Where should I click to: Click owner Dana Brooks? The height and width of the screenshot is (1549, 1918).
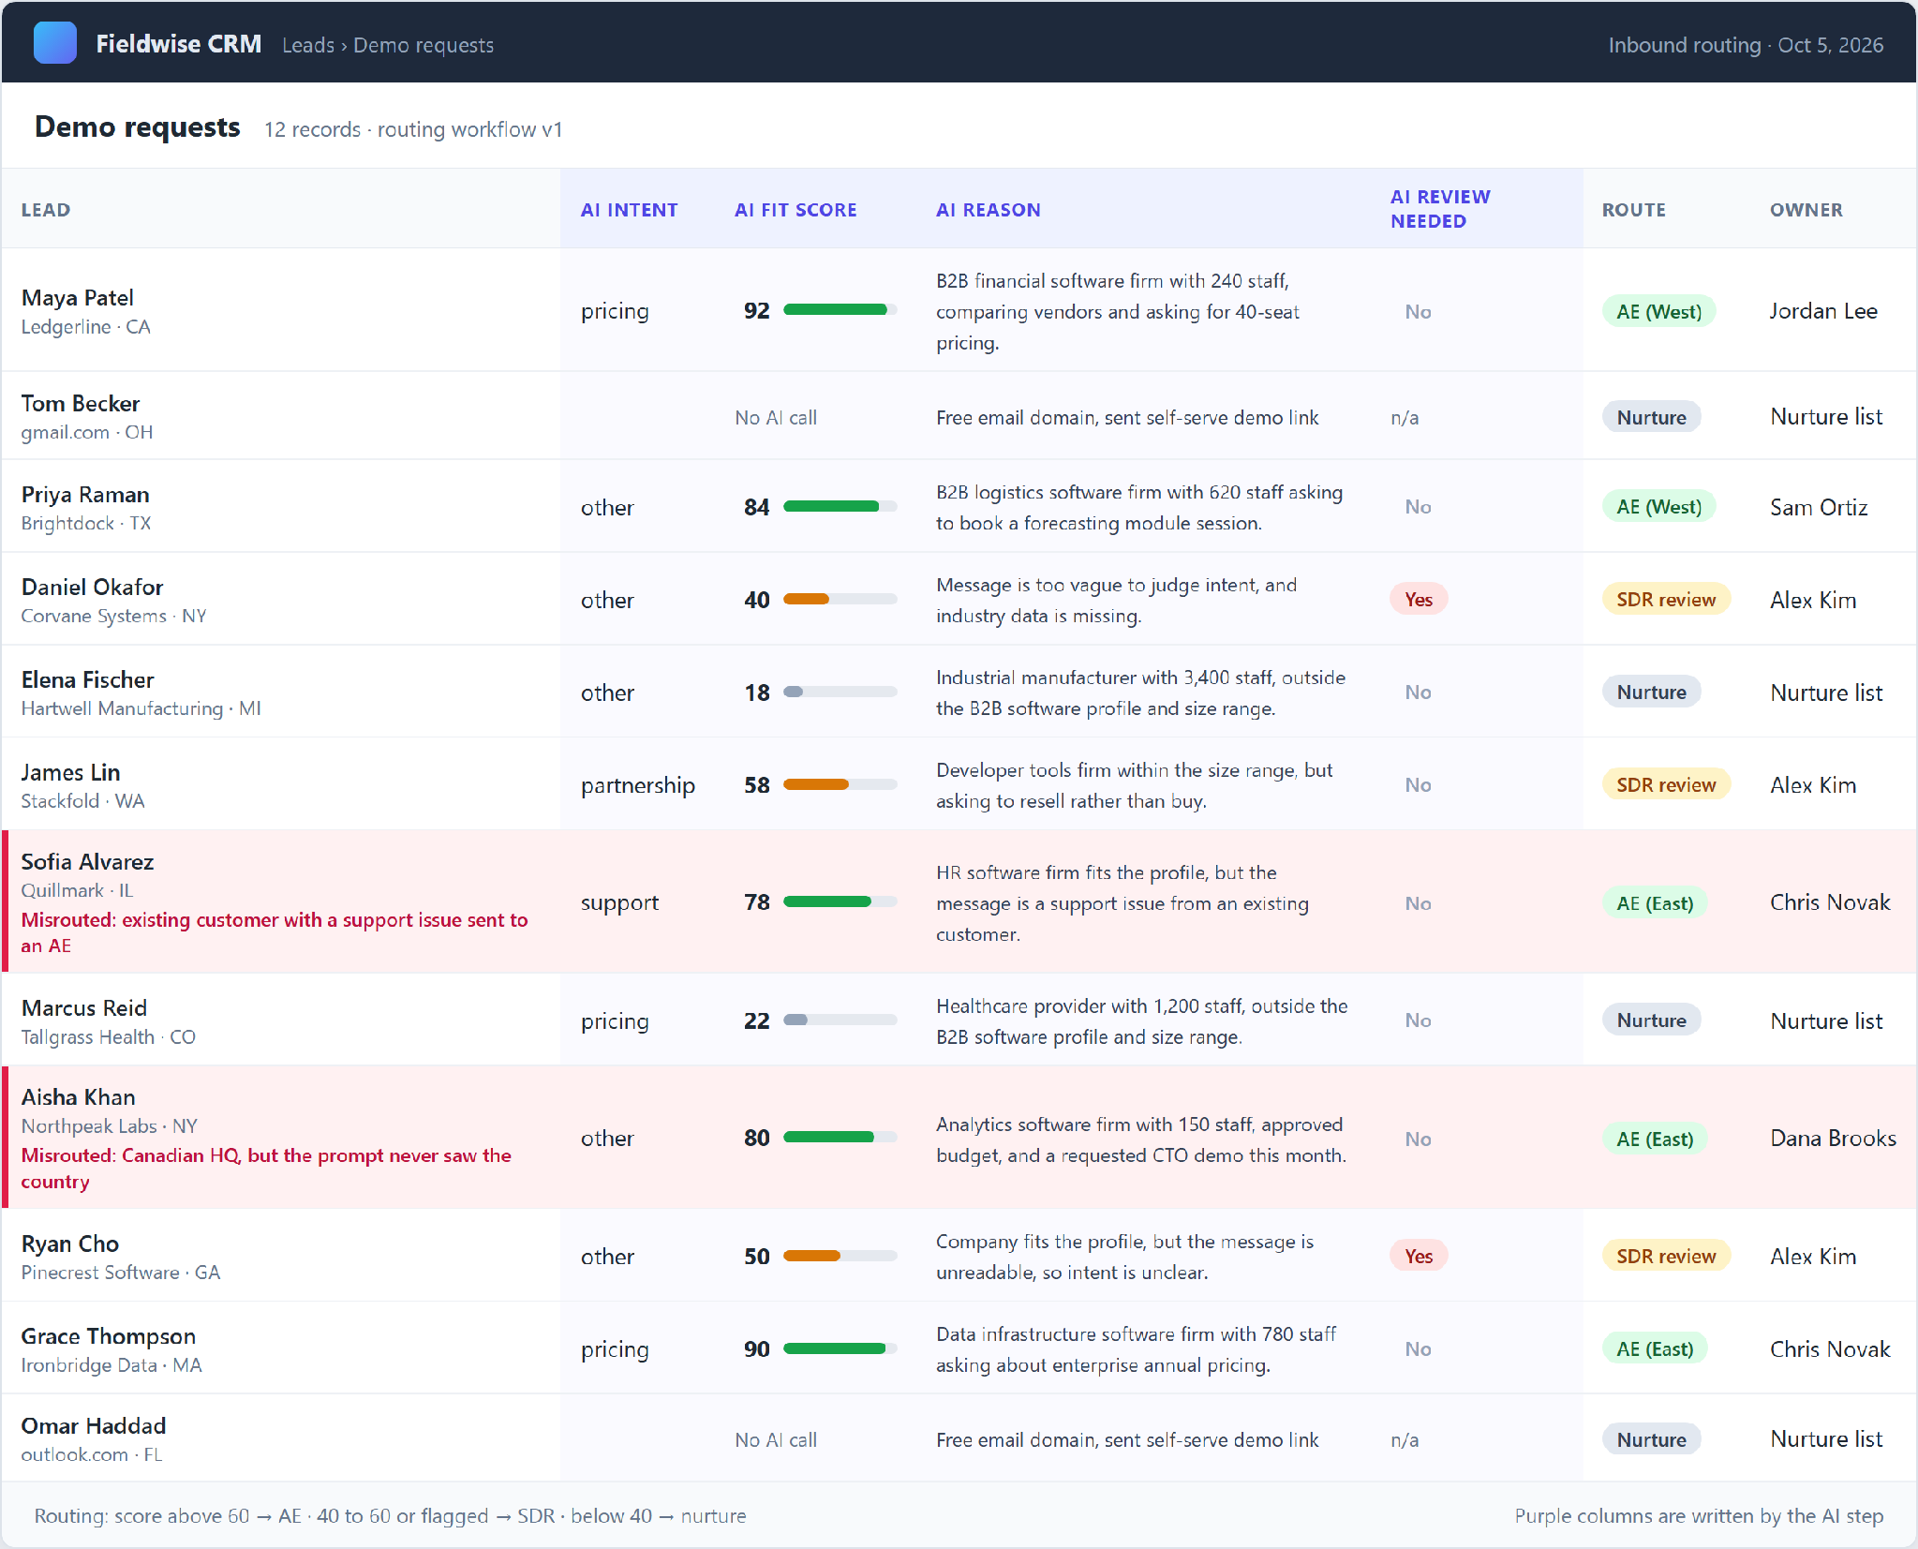coord(1832,1139)
